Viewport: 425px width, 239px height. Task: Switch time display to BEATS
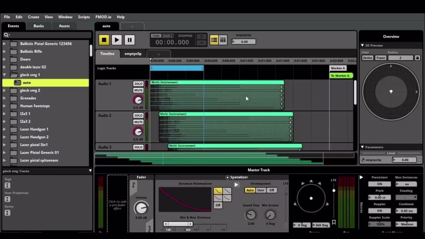click(x=167, y=36)
